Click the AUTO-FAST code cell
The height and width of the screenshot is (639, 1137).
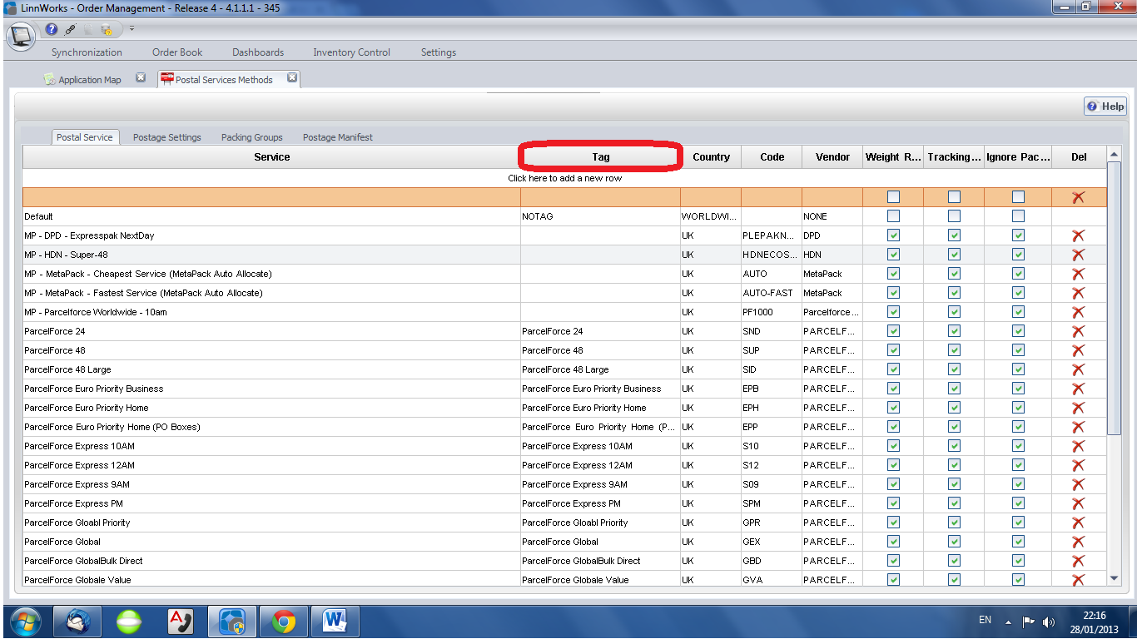[772, 293]
